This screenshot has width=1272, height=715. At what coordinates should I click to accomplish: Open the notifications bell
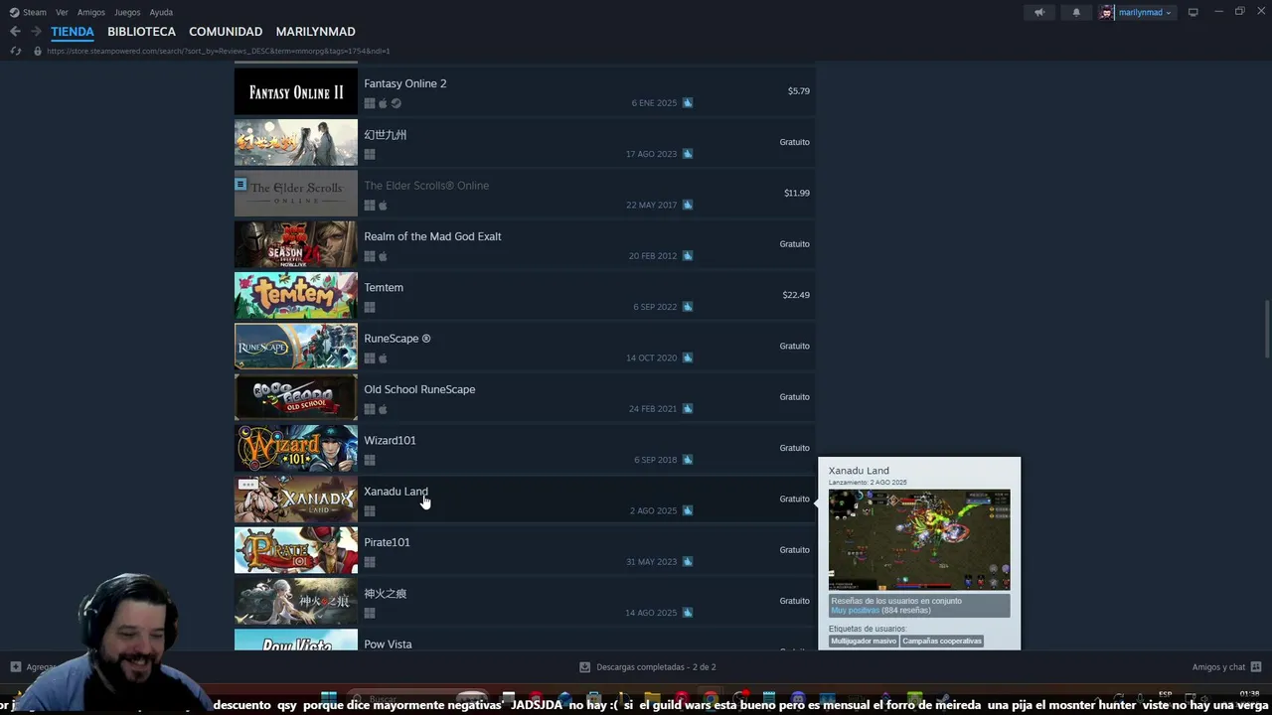pos(1076,12)
